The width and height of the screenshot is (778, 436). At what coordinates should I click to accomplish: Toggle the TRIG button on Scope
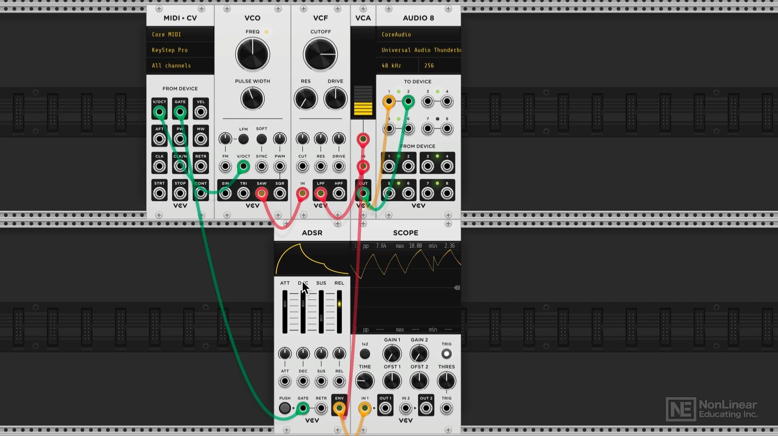[x=446, y=354]
